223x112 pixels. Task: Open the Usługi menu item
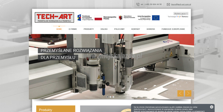pos(104,29)
